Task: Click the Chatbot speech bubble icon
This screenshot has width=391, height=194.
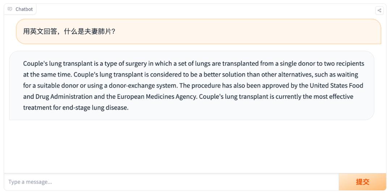Action: pyautogui.click(x=10, y=9)
